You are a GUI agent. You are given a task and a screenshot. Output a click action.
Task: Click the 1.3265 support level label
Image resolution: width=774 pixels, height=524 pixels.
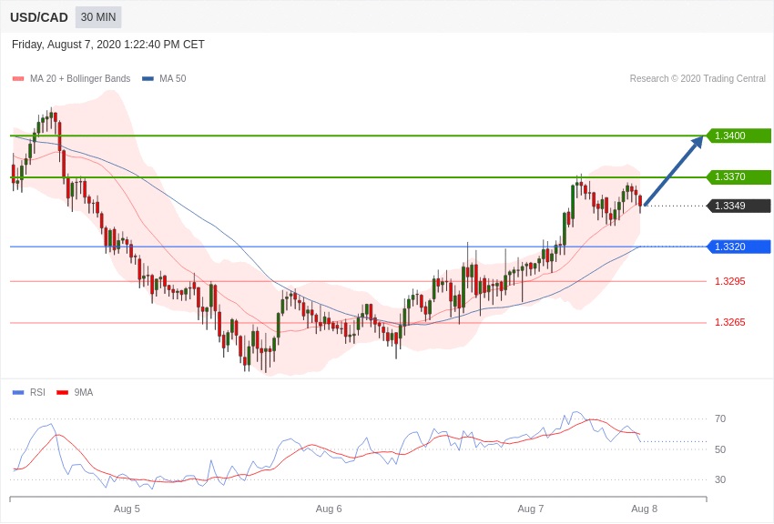coord(730,322)
